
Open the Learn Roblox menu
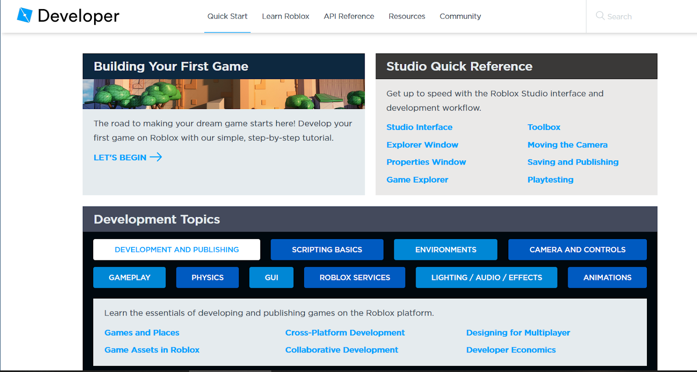click(x=285, y=16)
